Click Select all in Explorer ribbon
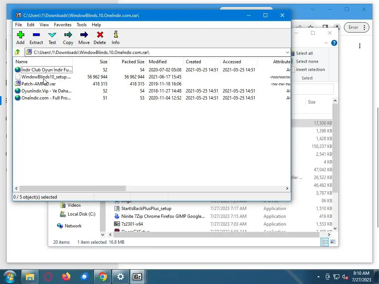 304,53
